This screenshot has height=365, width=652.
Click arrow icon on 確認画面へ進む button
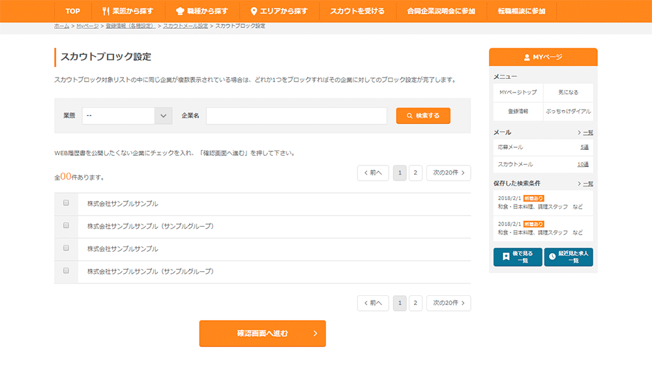click(315, 334)
